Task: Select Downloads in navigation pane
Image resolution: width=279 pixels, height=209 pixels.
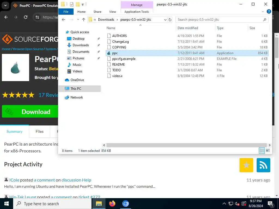Action: (81, 45)
